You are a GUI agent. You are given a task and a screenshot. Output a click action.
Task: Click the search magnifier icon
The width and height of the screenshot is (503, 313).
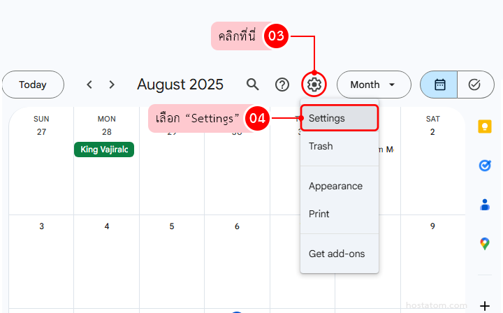pos(253,85)
